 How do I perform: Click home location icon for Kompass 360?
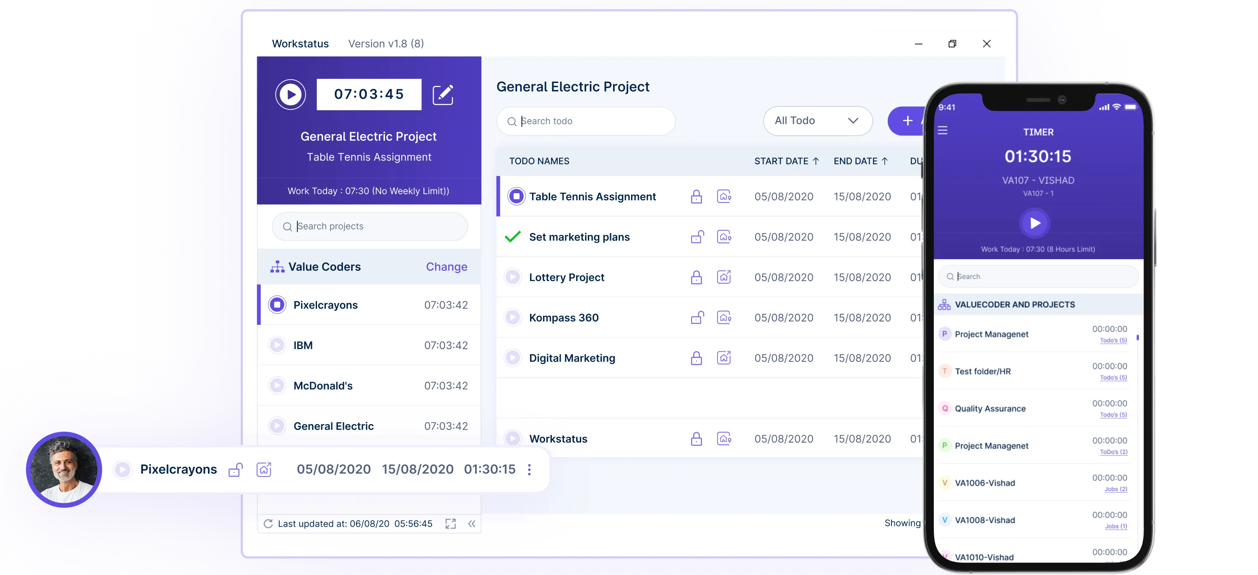click(x=724, y=317)
